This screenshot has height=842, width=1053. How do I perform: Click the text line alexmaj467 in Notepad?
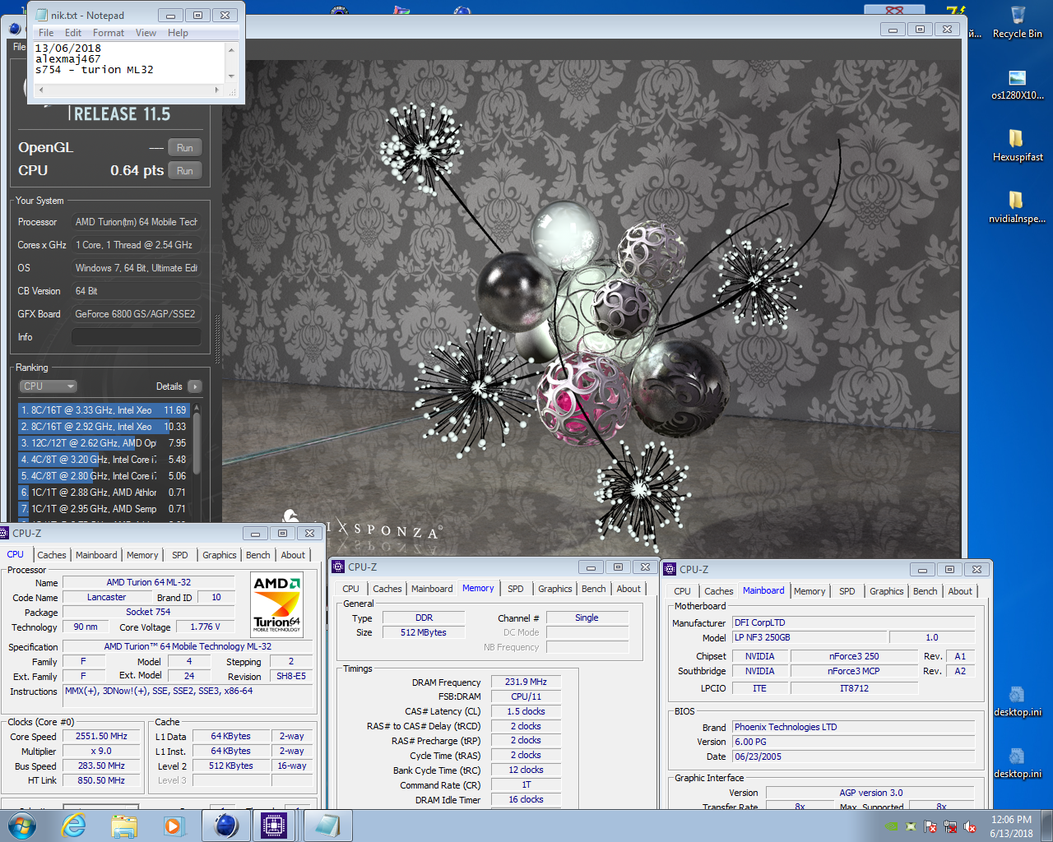67,59
